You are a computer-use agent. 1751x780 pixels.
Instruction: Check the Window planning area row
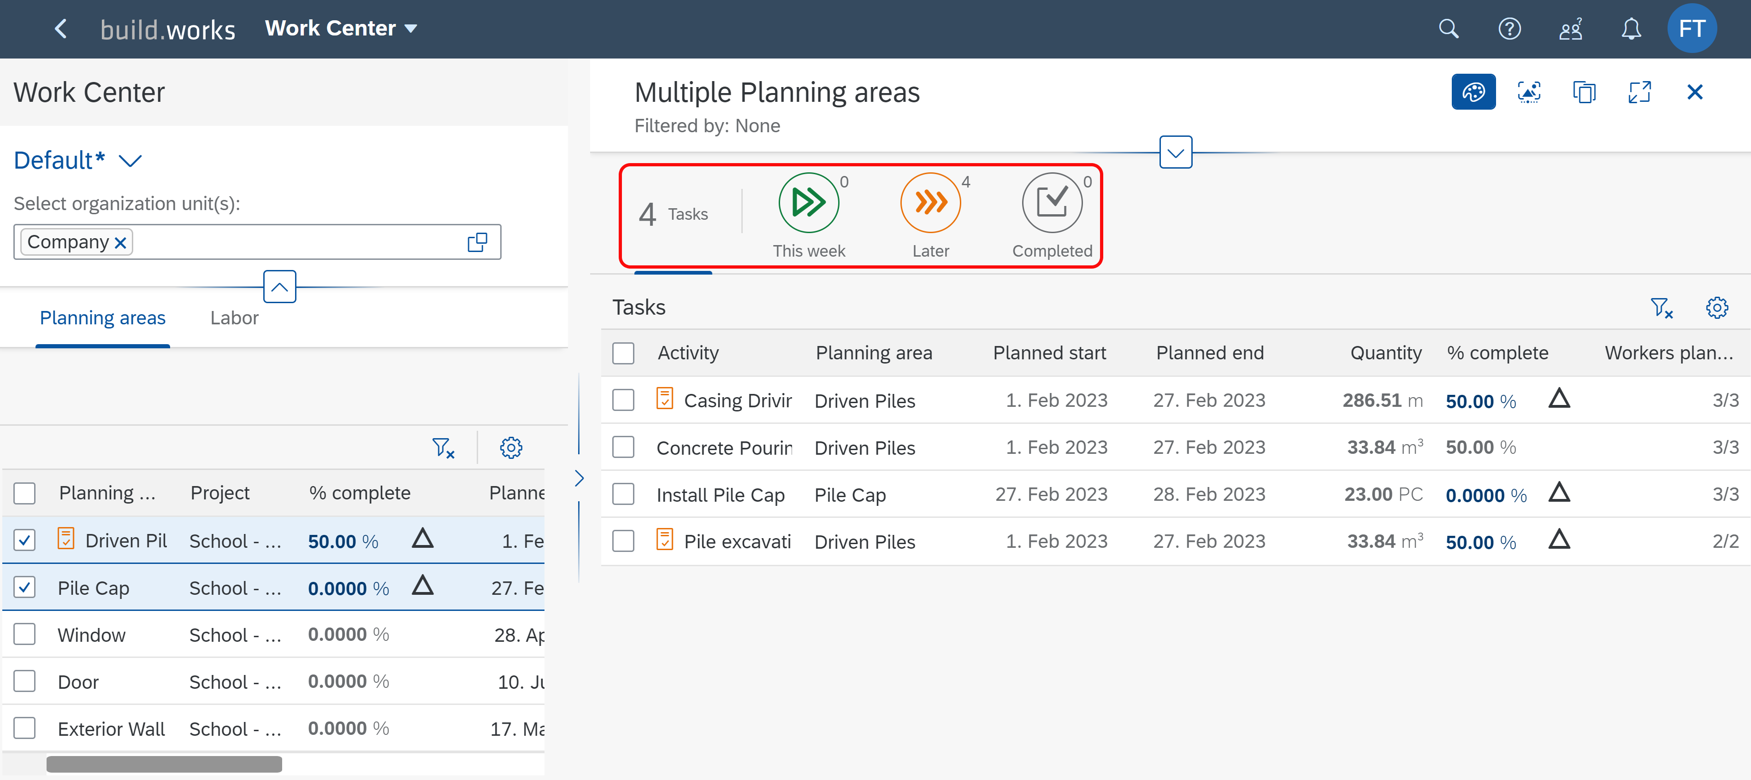point(24,634)
